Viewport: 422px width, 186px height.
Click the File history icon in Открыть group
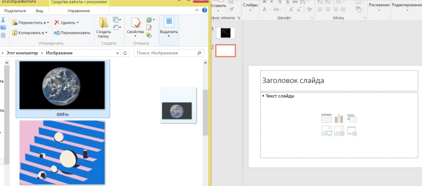click(x=149, y=35)
